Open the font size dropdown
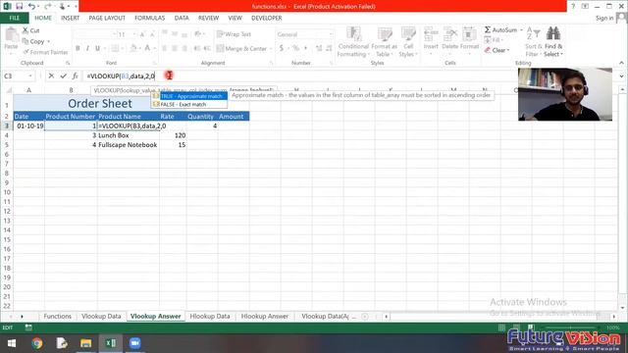Viewport: 628px width, 353px height. click(x=134, y=34)
